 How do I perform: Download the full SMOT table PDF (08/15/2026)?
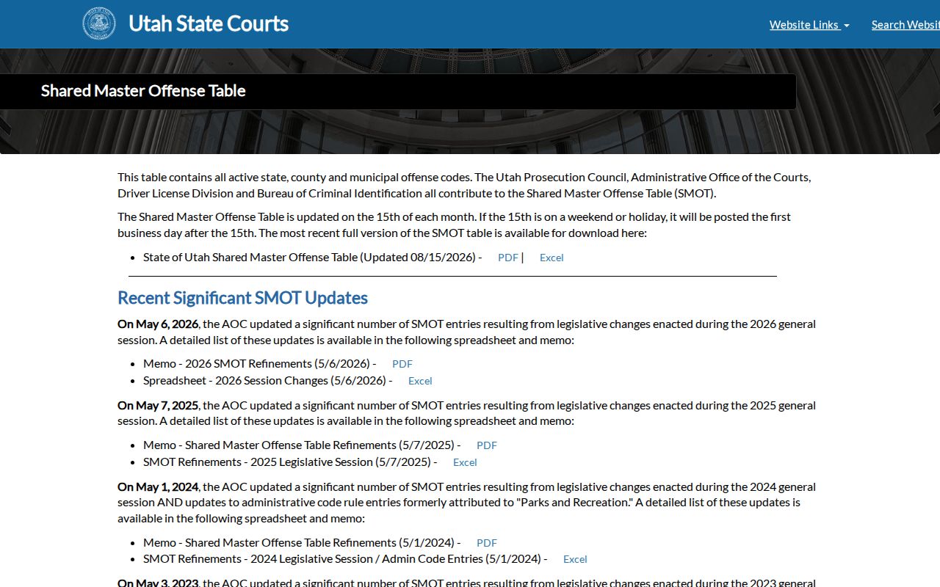pyautogui.click(x=508, y=258)
